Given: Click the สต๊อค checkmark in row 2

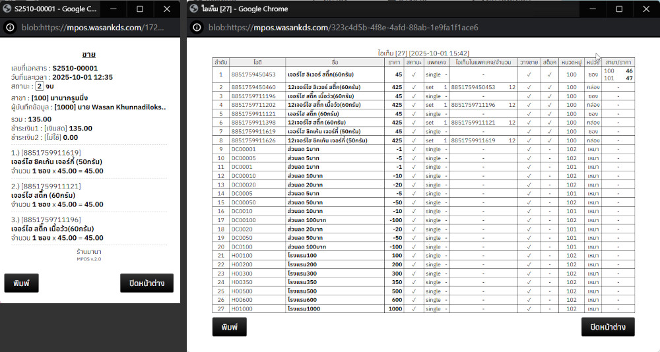Looking at the screenshot, I should [549, 86].
